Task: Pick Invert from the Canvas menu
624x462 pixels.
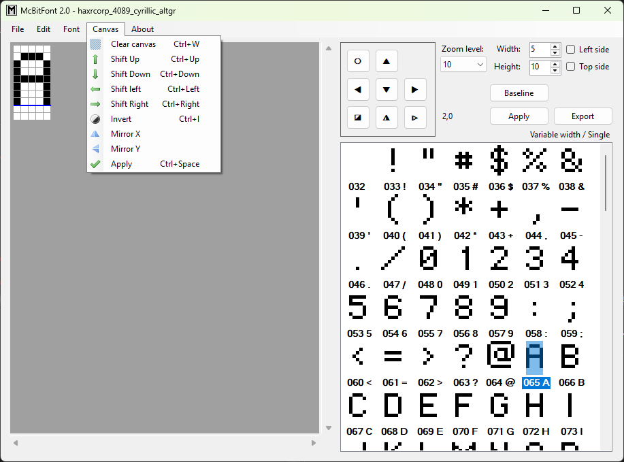Action: pyautogui.click(x=154, y=119)
